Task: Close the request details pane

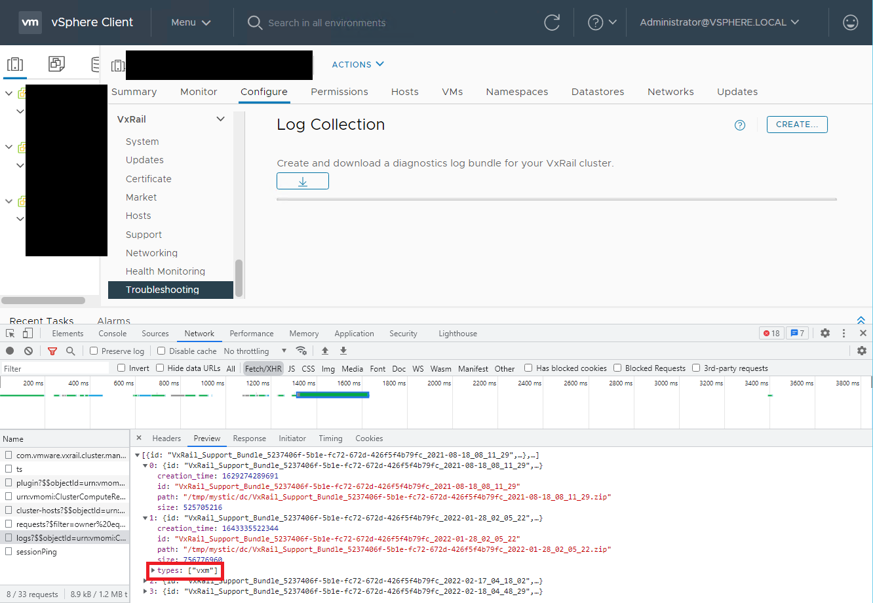Action: tap(139, 438)
